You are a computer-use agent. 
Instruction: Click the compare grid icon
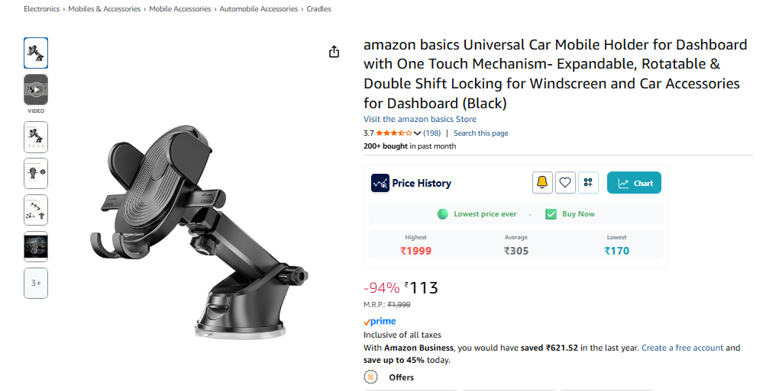[588, 183]
